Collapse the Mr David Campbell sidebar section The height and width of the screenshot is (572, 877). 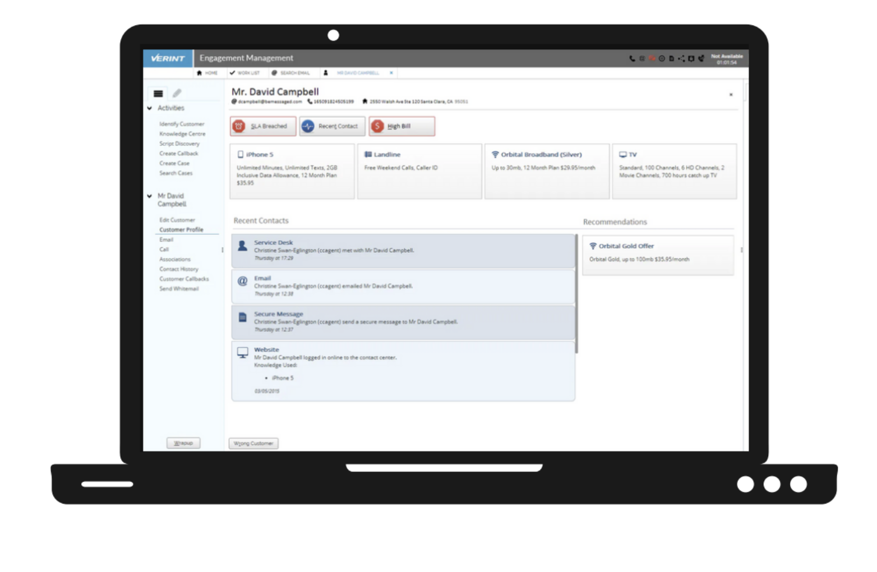point(150,196)
